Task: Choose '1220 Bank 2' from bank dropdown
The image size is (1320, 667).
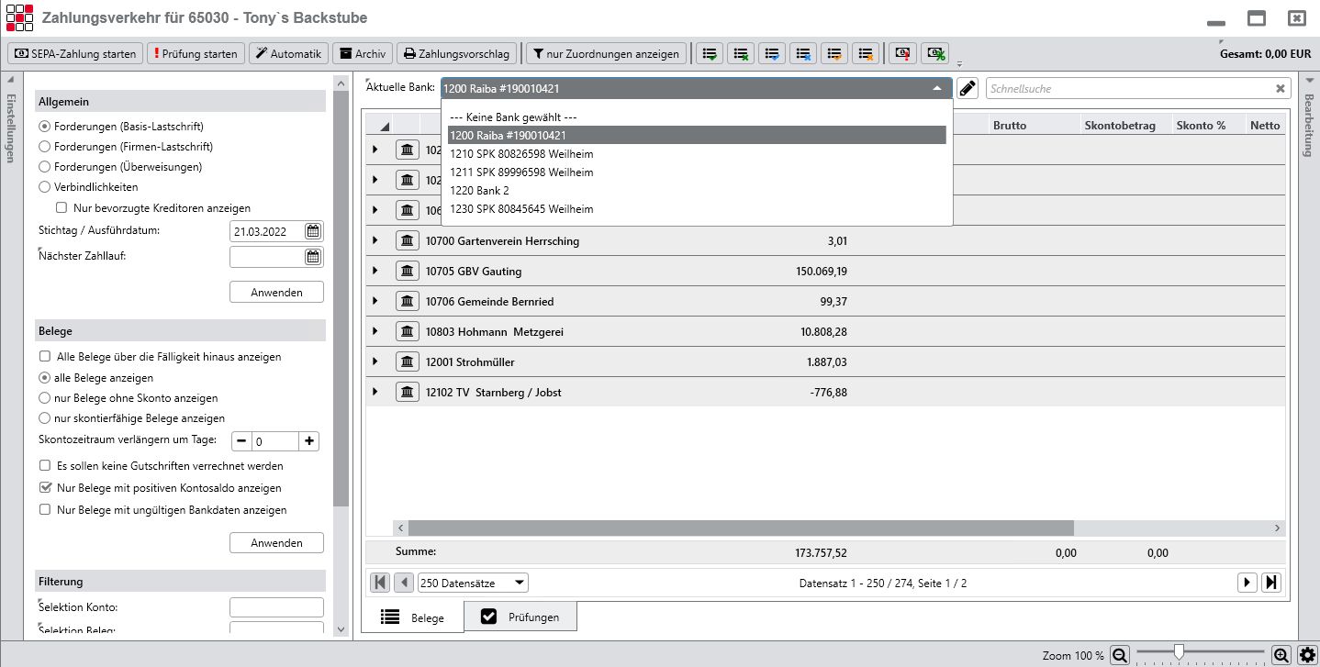Action: click(x=479, y=191)
